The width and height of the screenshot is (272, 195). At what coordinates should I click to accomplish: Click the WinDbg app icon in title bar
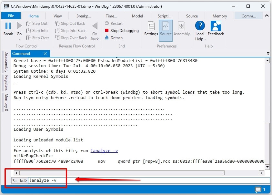6,6
